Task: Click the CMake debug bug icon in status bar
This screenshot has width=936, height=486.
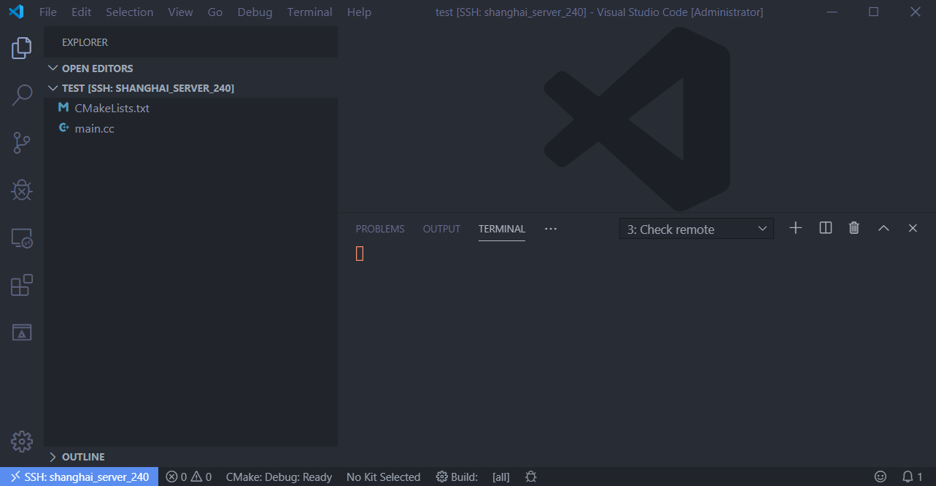Action: [x=531, y=477]
